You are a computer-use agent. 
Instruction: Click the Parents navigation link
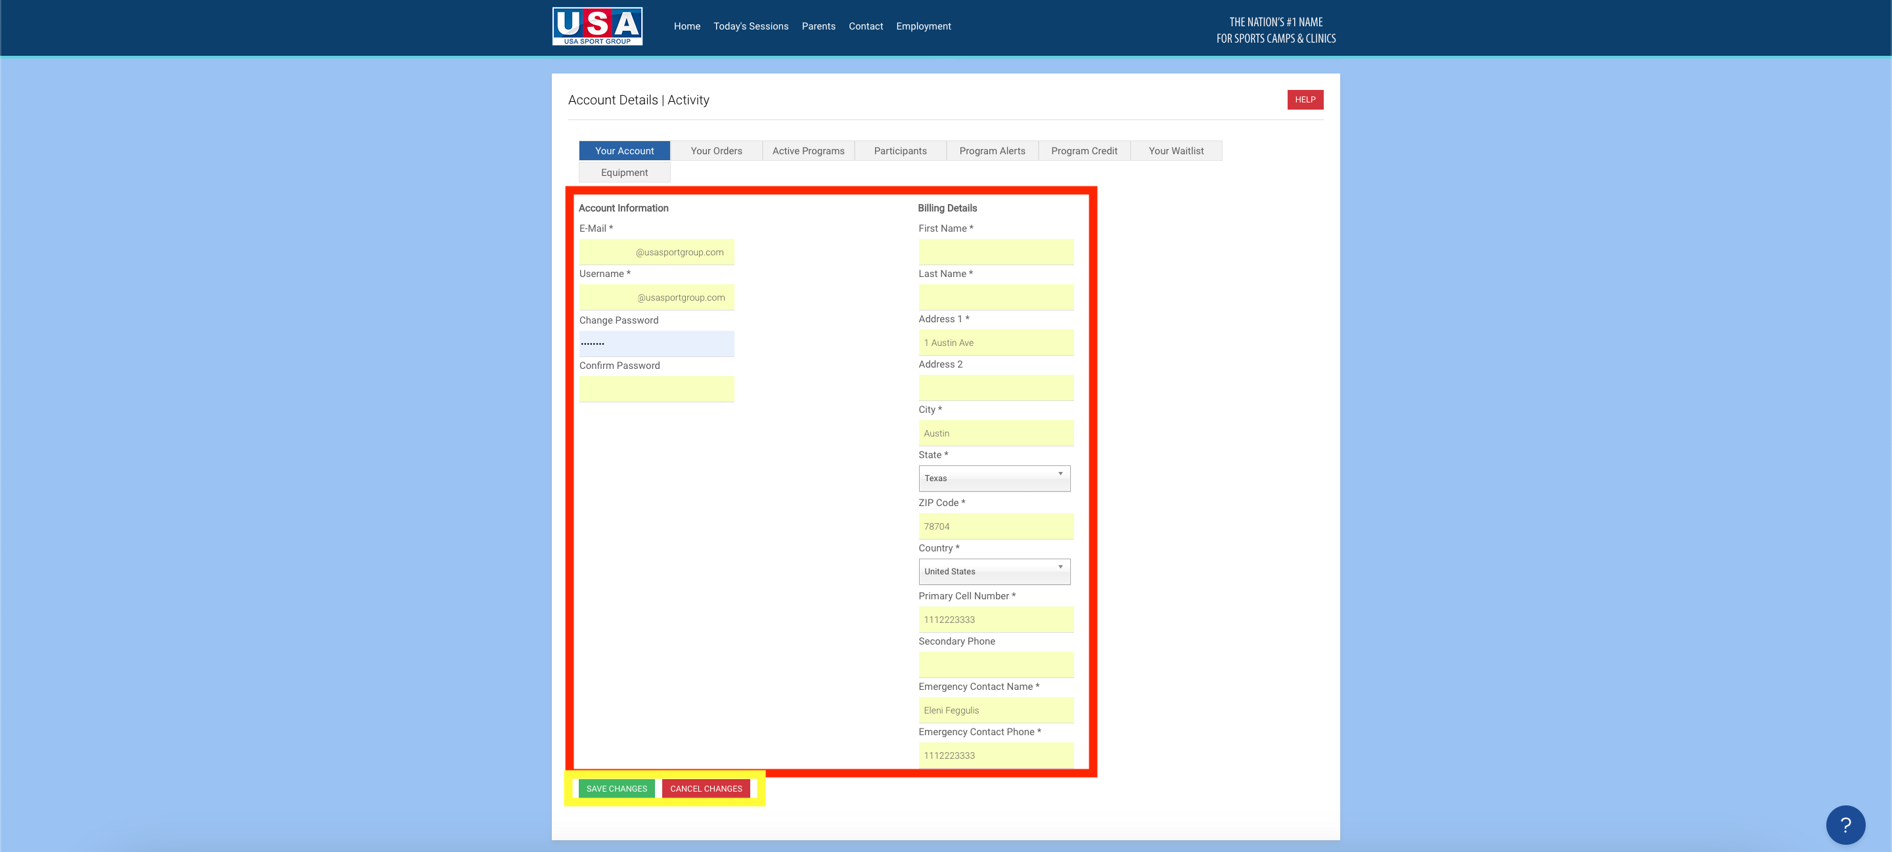pos(818,26)
